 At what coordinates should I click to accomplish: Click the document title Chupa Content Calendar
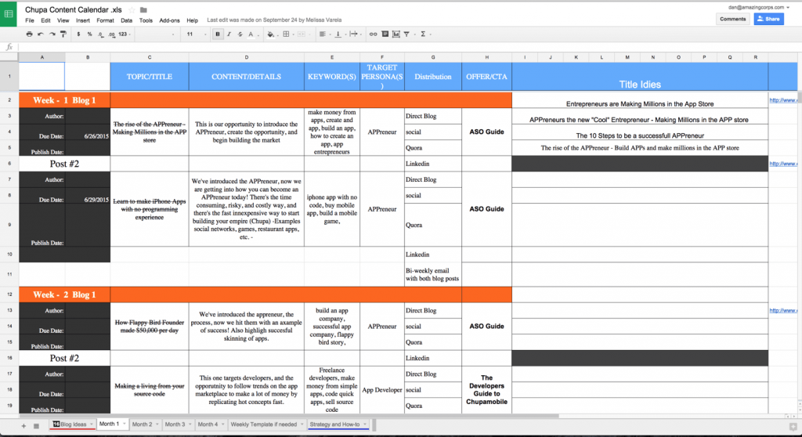click(73, 9)
